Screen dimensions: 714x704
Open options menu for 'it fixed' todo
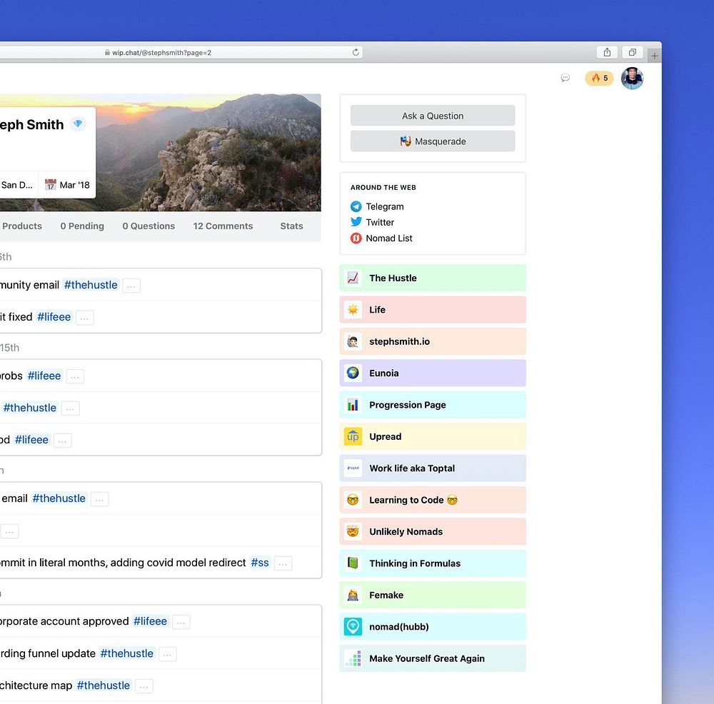(85, 318)
